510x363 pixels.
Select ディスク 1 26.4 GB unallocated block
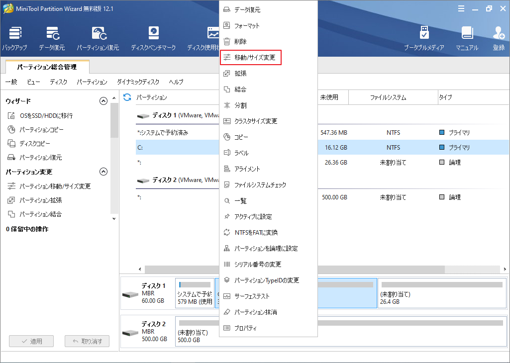[x=442, y=293]
